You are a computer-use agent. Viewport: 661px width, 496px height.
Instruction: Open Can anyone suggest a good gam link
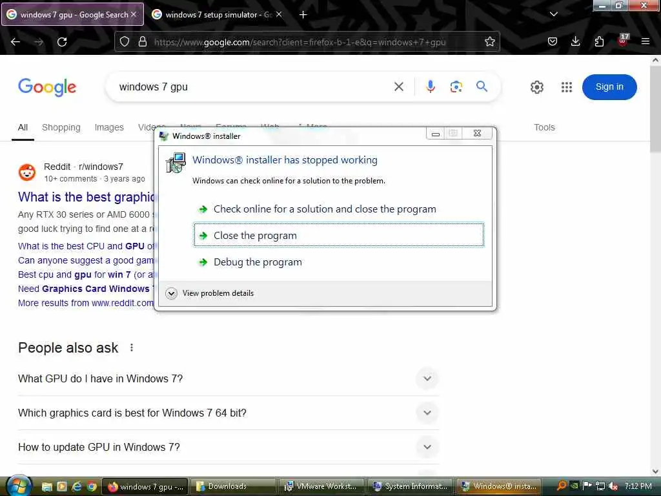coord(86,260)
